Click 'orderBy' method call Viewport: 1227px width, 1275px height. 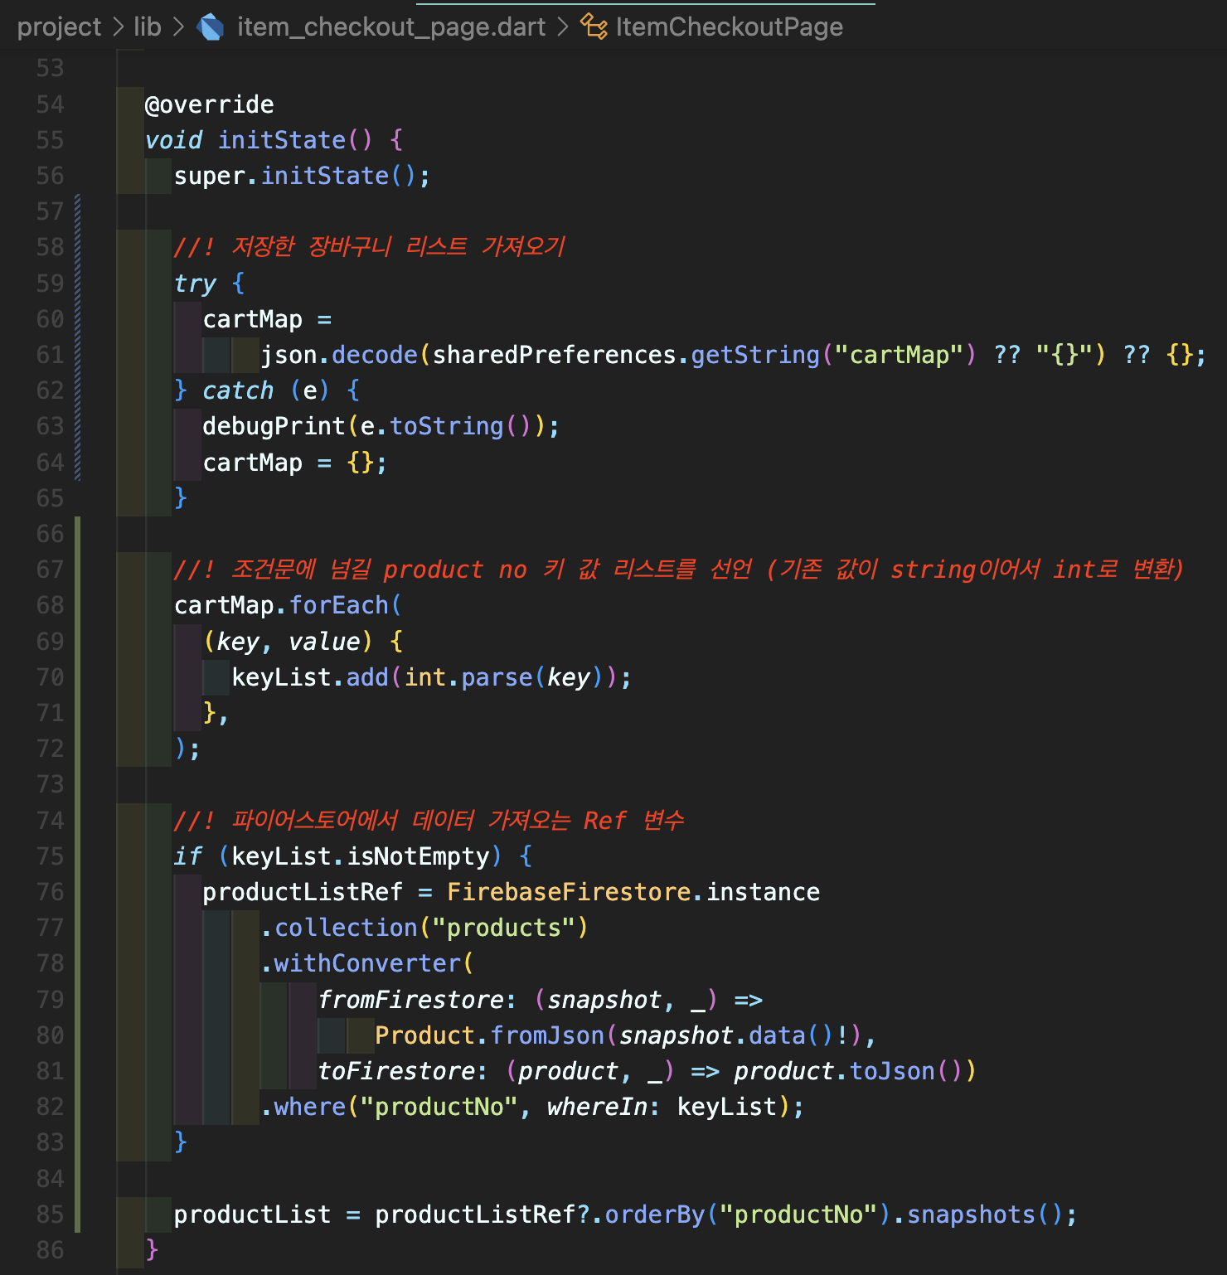click(655, 1214)
